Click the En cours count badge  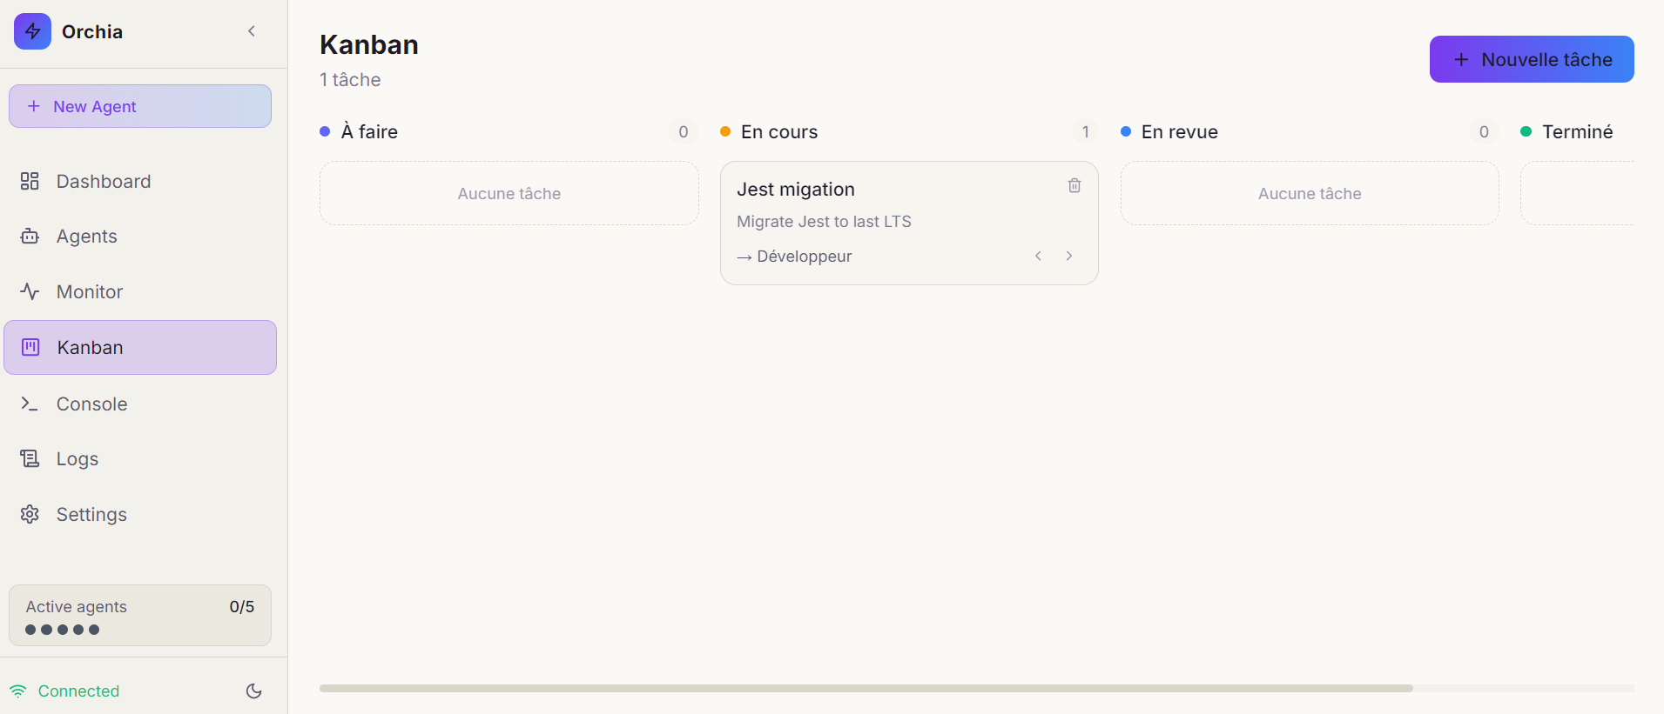[1085, 132]
